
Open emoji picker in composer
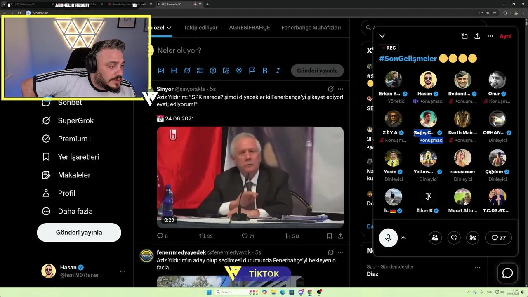(x=213, y=71)
